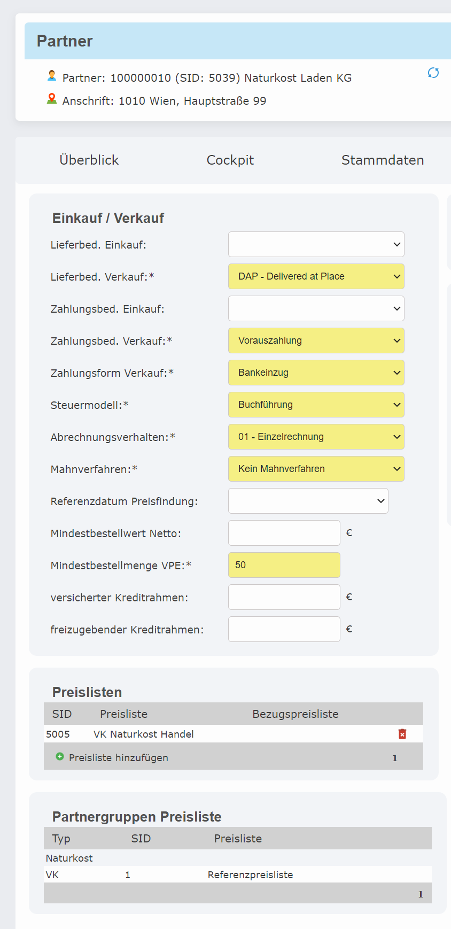The image size is (451, 929).
Task: Focus the Mindestbestellwert Netto field
Action: pyautogui.click(x=284, y=533)
